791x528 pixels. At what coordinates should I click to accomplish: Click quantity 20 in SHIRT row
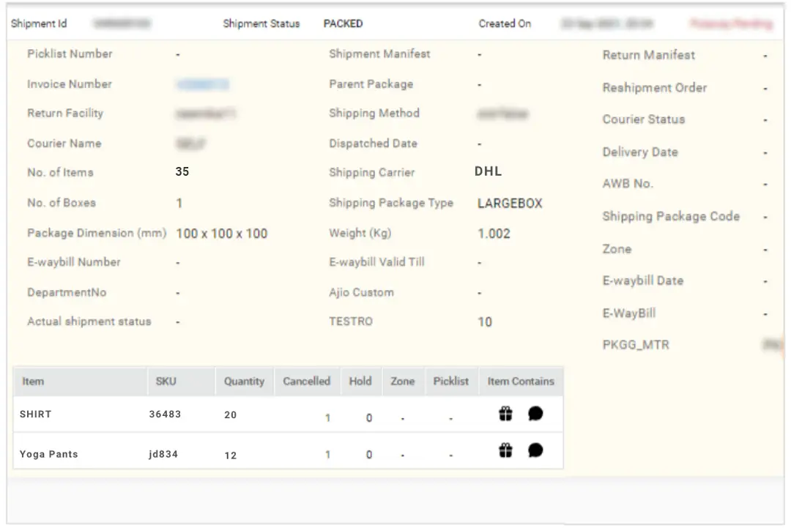(231, 414)
